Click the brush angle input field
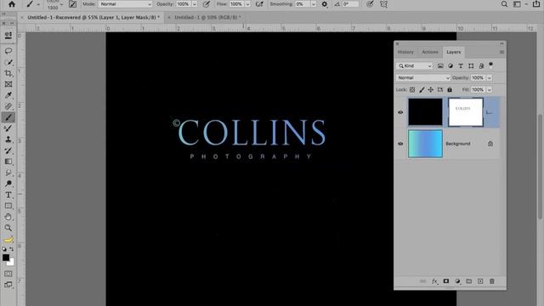Image resolution: width=544 pixels, height=306 pixels. 350,4
